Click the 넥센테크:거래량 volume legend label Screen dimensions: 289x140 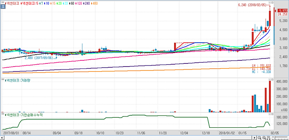(x=18, y=80)
